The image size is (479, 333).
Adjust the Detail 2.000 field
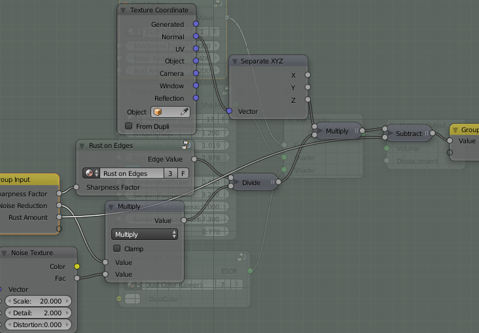[38, 313]
